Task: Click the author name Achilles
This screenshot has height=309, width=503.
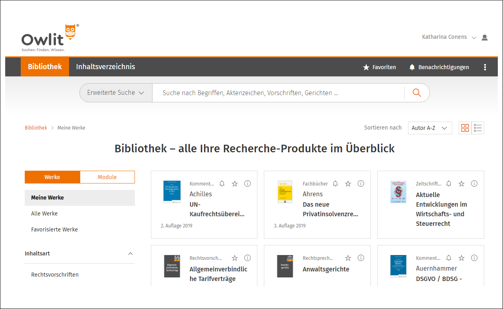Action: coord(201,194)
